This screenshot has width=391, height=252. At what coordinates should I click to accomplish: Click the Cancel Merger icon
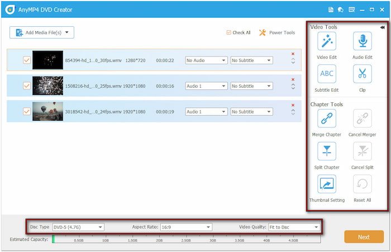[x=363, y=118]
